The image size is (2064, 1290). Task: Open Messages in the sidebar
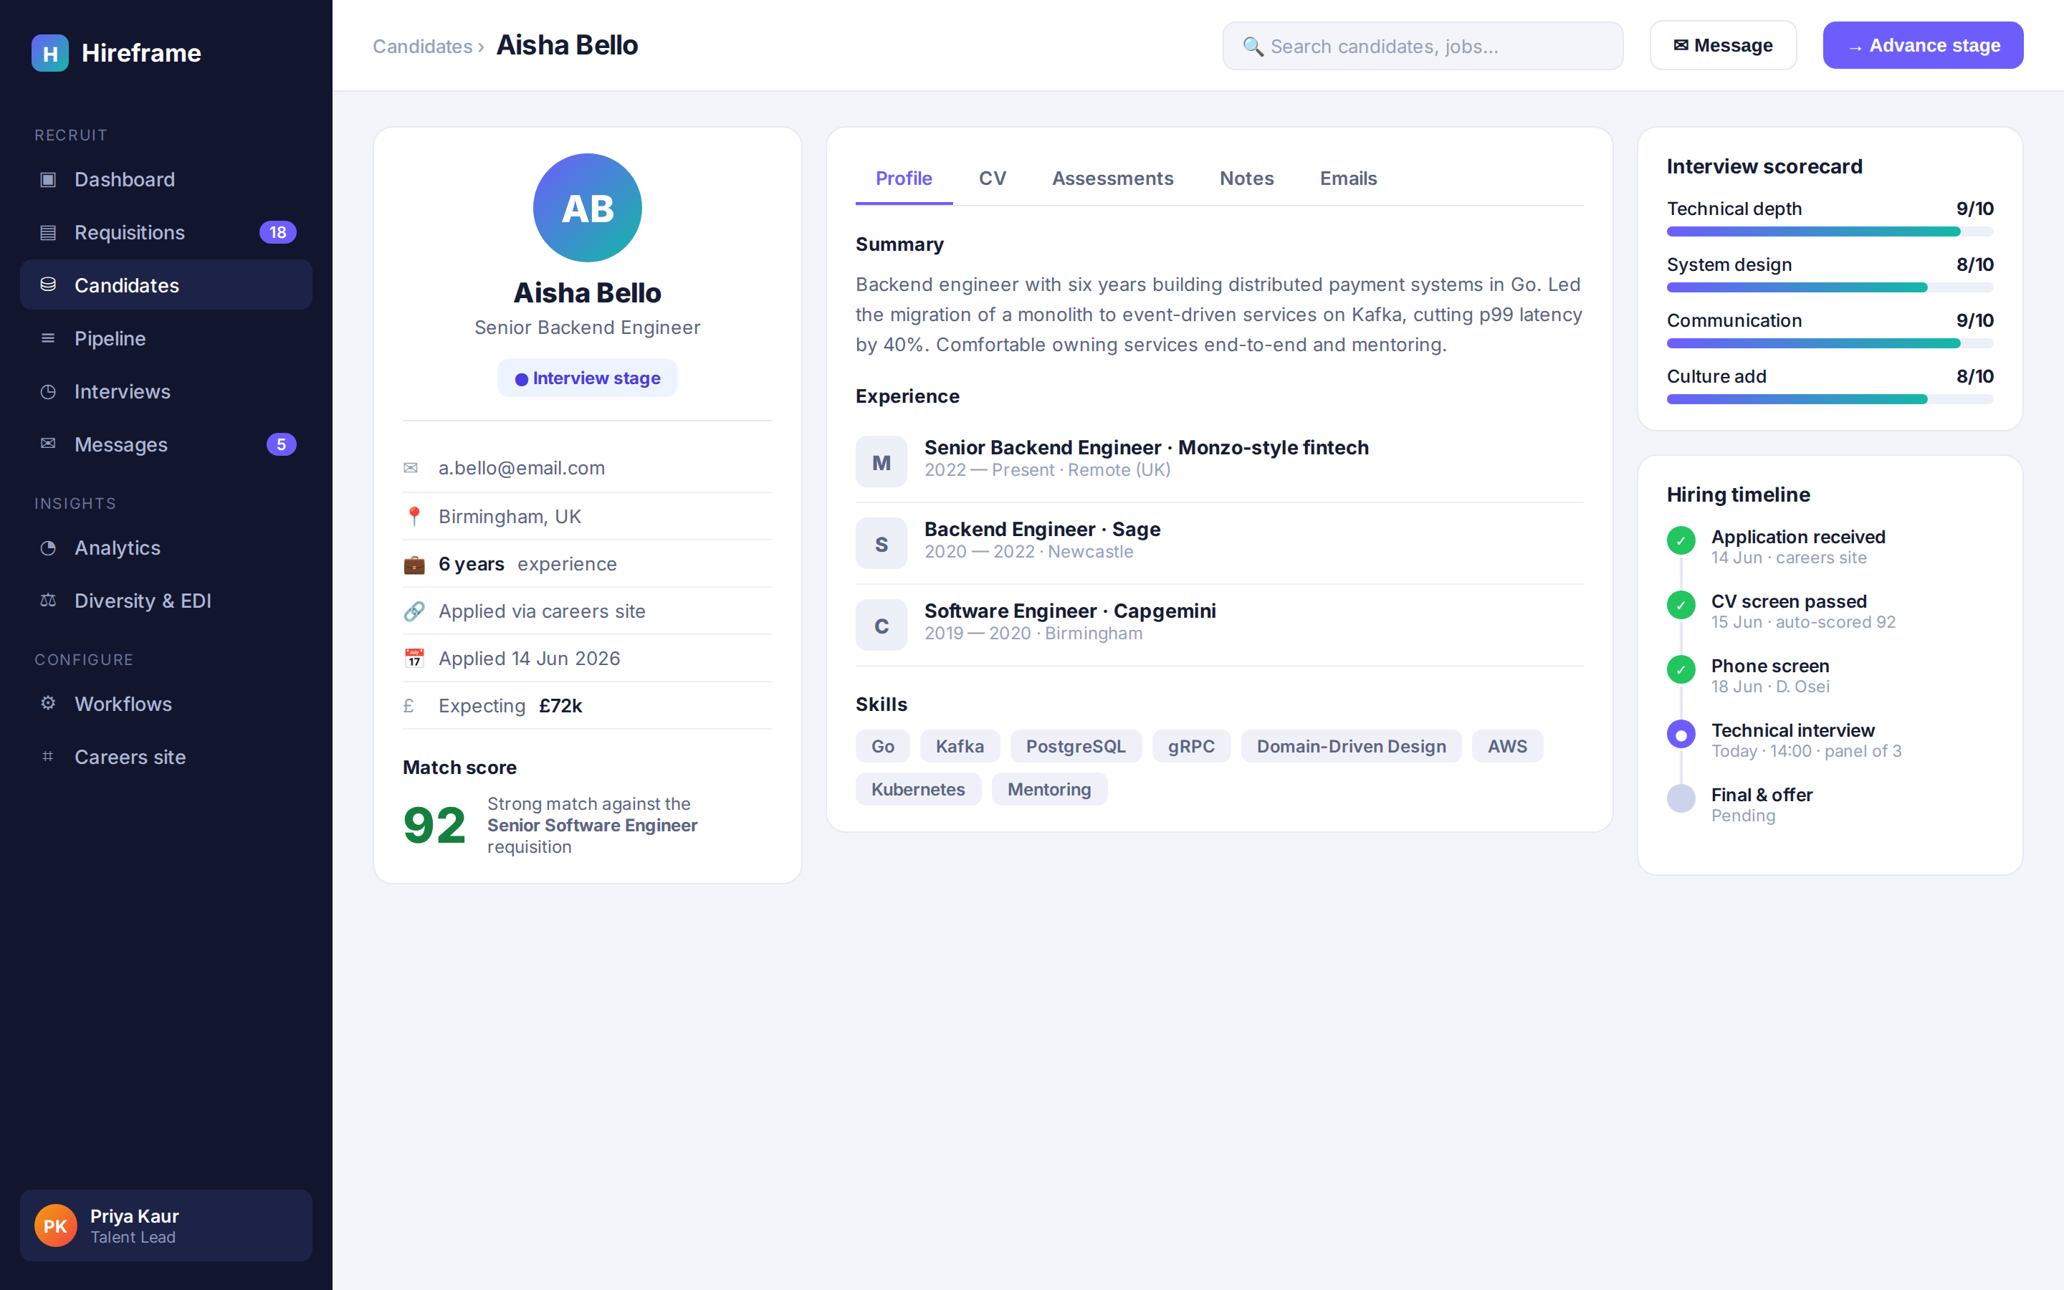tap(166, 444)
